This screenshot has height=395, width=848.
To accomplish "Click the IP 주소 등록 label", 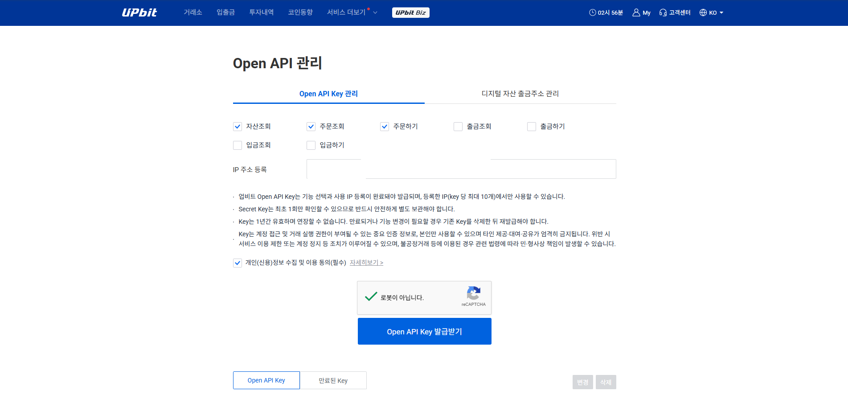I will [x=250, y=169].
